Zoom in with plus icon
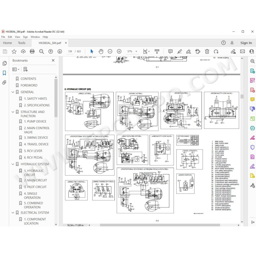The width and height of the screenshot is (256, 256). coord(119,52)
